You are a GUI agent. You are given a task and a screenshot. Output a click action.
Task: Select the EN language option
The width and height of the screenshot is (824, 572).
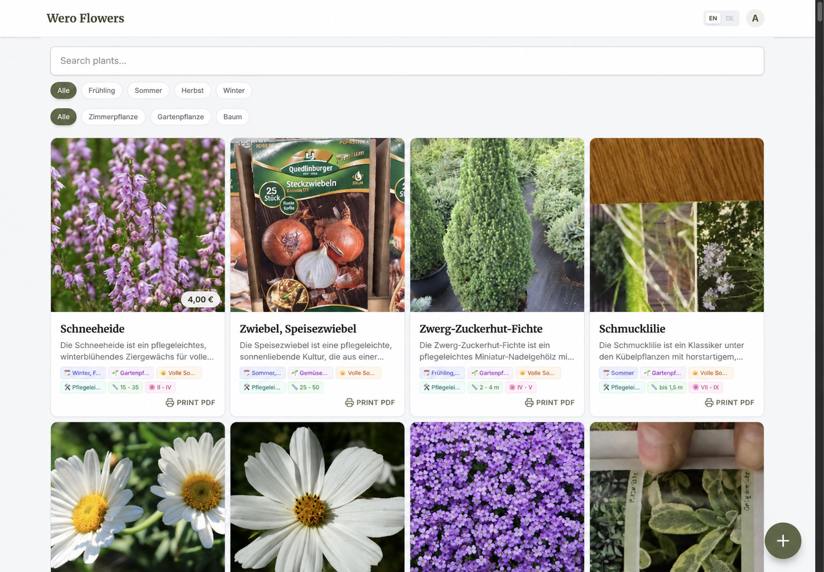pos(713,18)
